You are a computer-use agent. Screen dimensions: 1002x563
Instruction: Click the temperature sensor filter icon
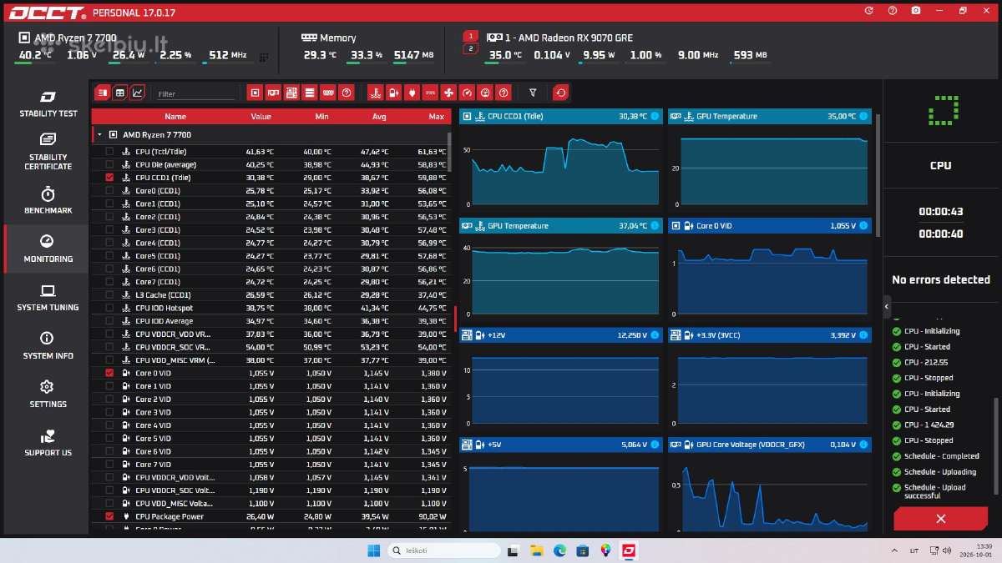[375, 93]
